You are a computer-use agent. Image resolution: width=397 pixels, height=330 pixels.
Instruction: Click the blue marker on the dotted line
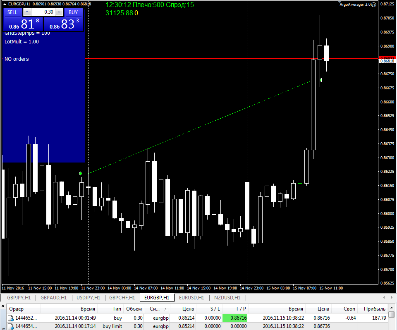point(247,80)
